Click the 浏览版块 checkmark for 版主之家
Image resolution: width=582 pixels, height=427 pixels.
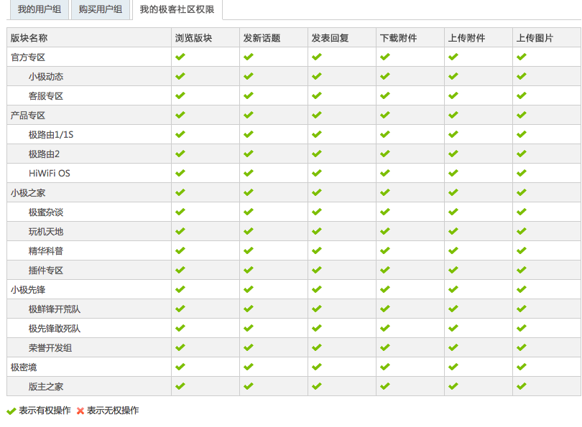tap(180, 386)
